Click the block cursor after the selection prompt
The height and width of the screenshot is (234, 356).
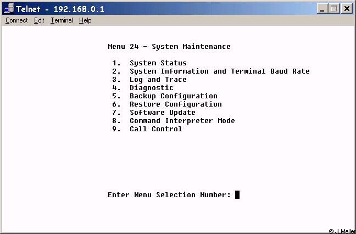237,195
